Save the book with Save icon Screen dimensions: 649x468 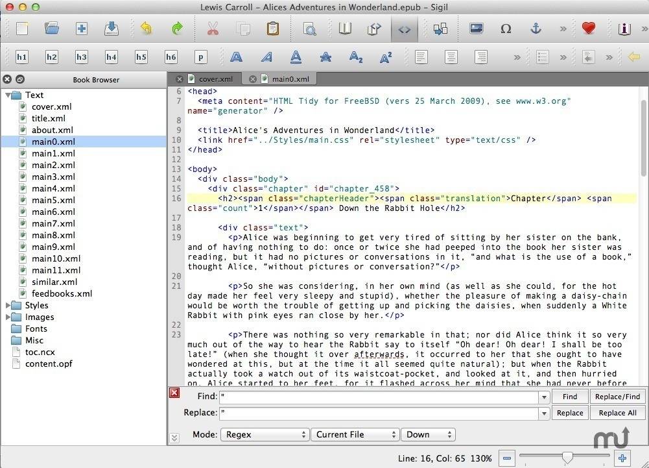point(112,29)
